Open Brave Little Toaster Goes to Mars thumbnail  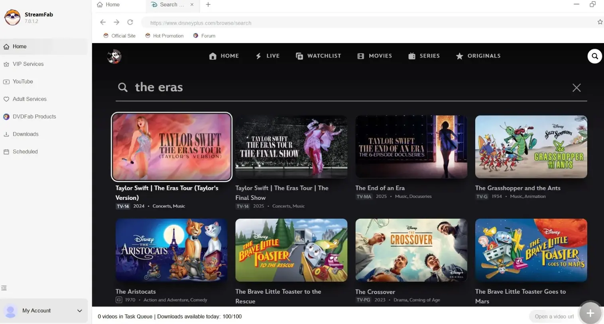(x=531, y=250)
